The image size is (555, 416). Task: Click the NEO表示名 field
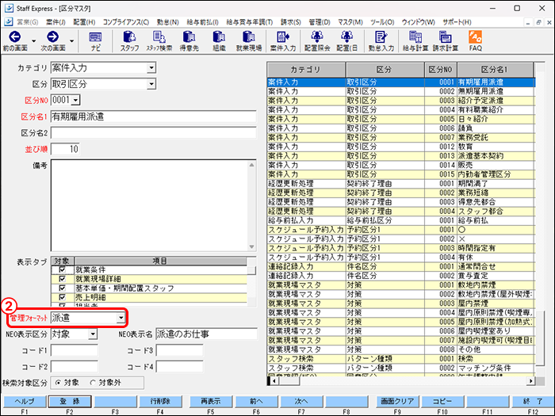(206, 334)
